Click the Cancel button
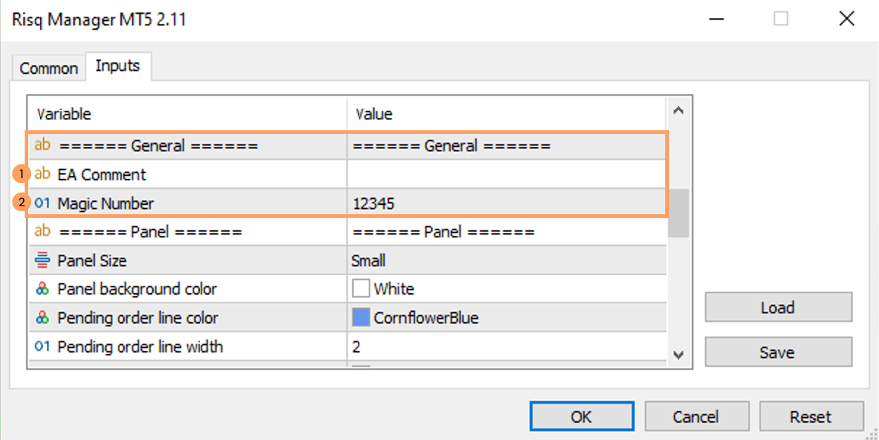 pyautogui.click(x=695, y=417)
